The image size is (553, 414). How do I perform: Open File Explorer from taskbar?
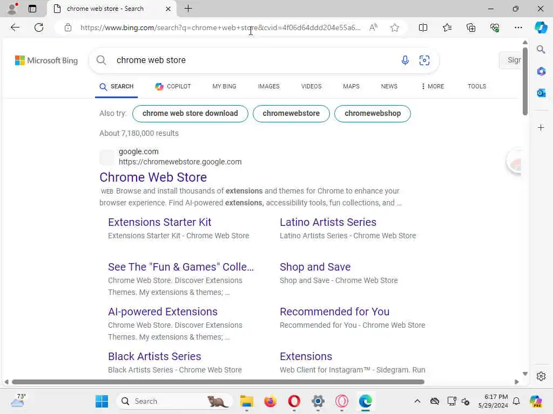point(246,401)
